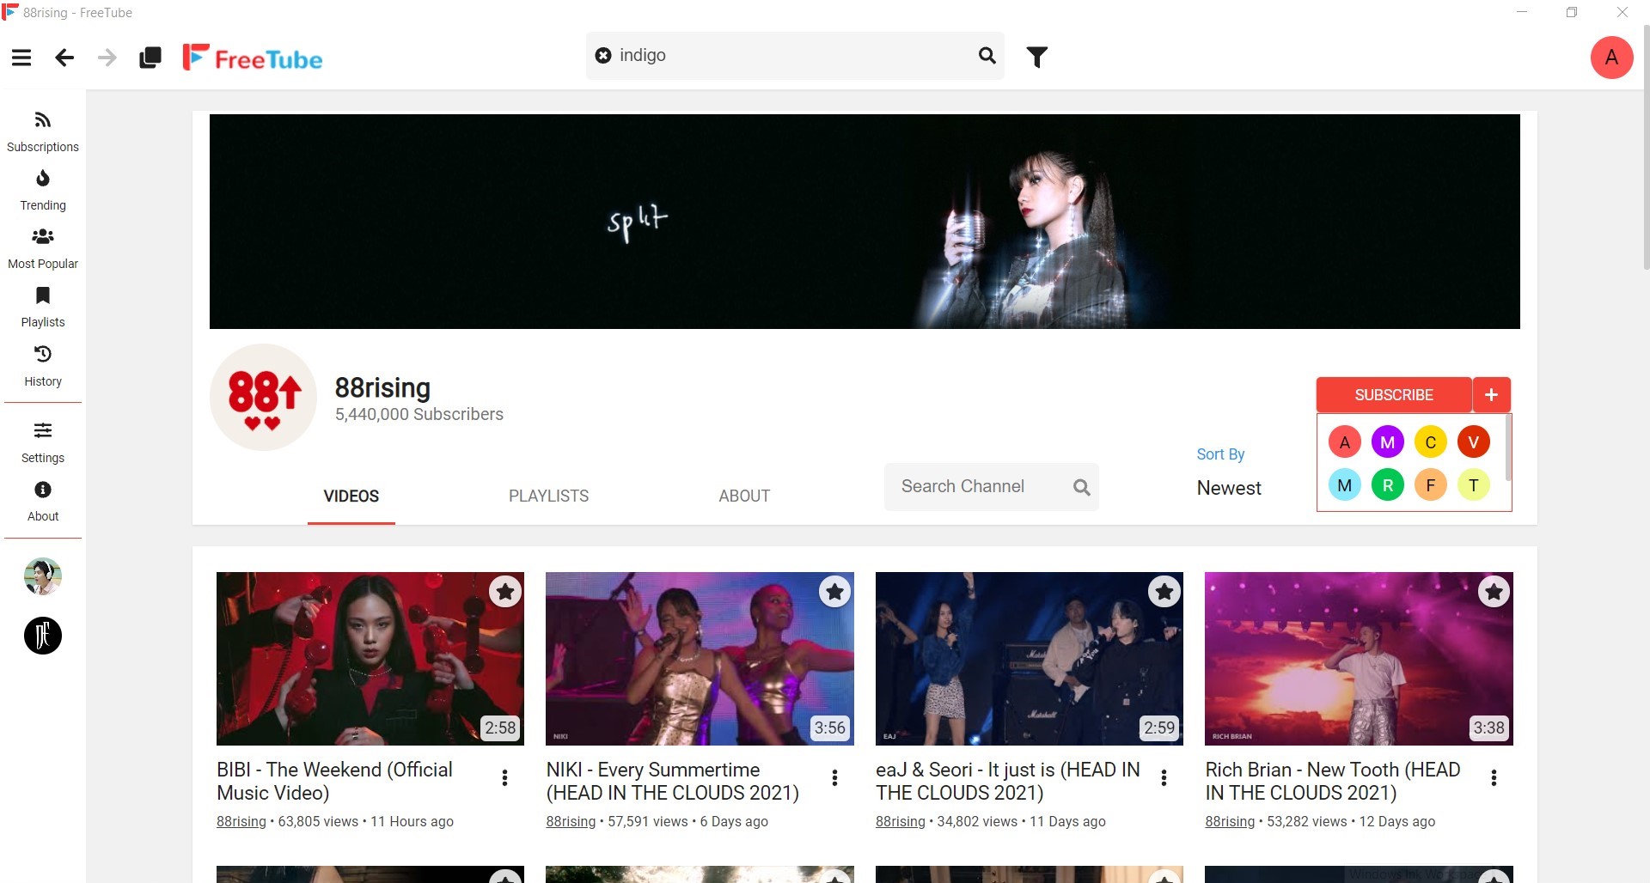Open the hamburger side menu
This screenshot has width=1650, height=883.
pyautogui.click(x=21, y=58)
